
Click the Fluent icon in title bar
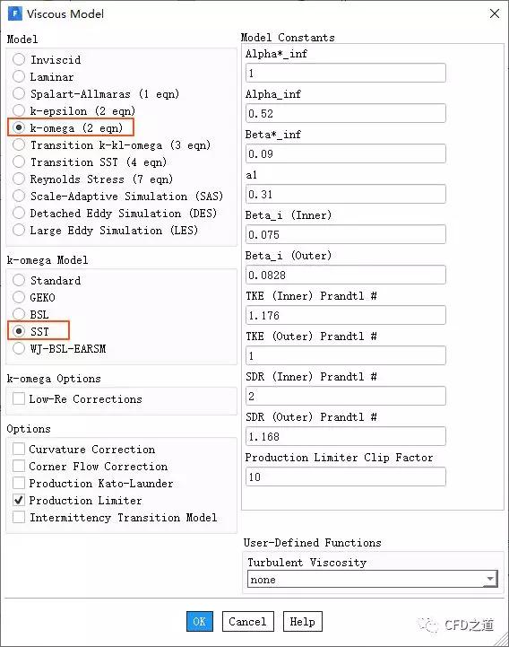coord(15,13)
